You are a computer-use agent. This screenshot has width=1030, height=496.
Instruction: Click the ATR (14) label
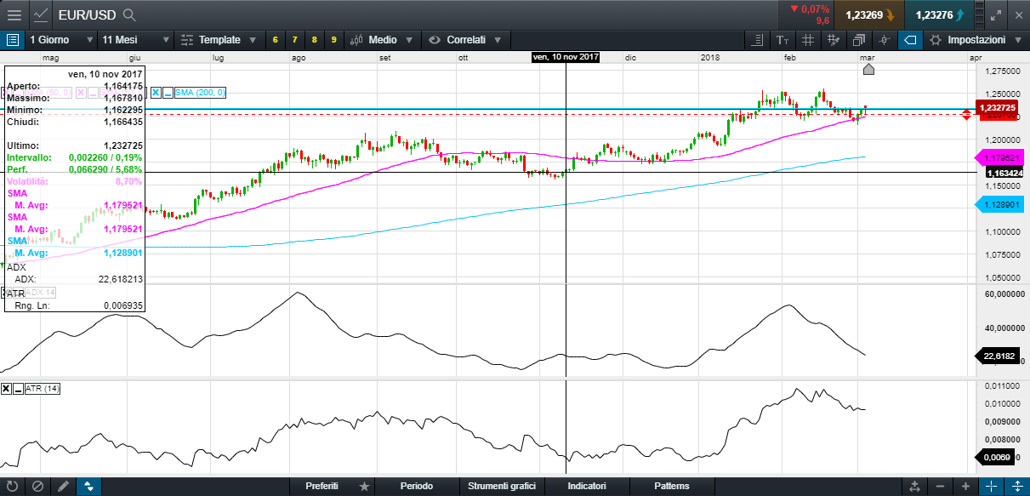tap(42, 389)
